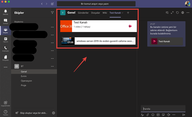Screen dimensions: 192x117
Task: Show more reply compose actions
Action: click(174, 115)
